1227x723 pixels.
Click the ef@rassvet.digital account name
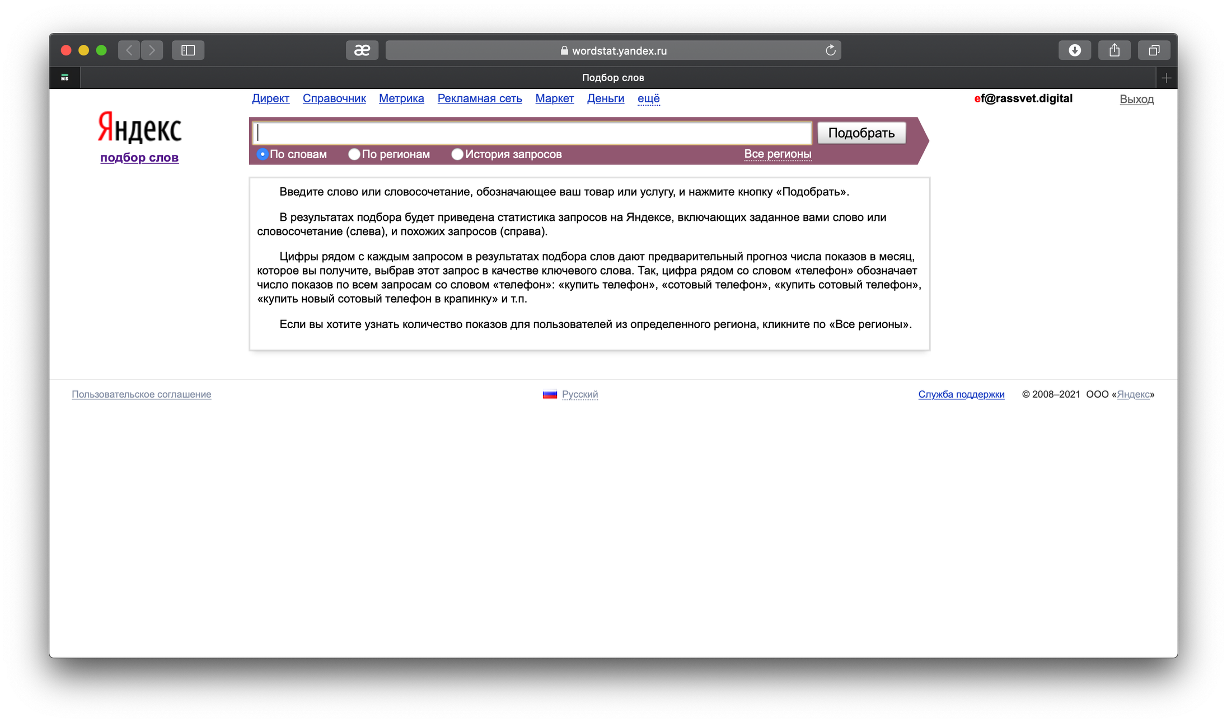click(x=1023, y=98)
